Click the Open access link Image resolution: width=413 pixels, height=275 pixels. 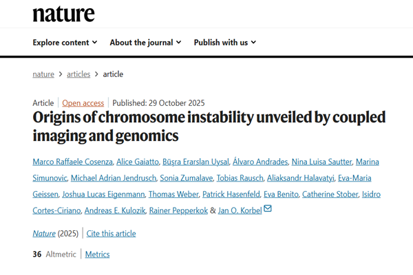tap(83, 103)
